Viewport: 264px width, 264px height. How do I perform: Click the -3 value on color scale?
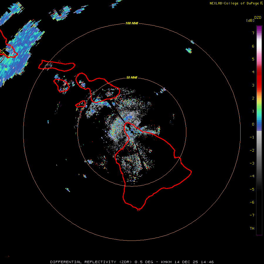tap(252, 163)
